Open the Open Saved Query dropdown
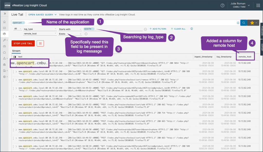This screenshot has height=152, width=263. tap(42, 15)
